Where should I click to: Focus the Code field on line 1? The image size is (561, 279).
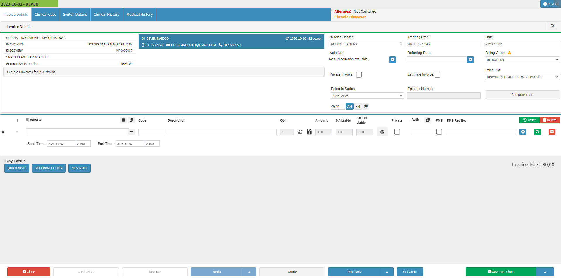(x=151, y=132)
